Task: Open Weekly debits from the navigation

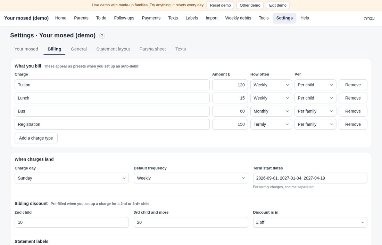Action: pos(238,18)
